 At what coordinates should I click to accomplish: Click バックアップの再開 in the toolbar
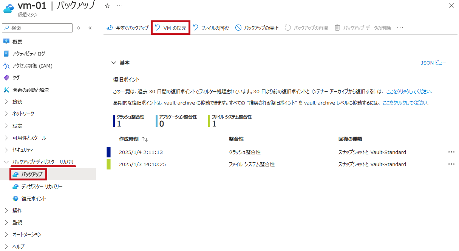[306, 28]
